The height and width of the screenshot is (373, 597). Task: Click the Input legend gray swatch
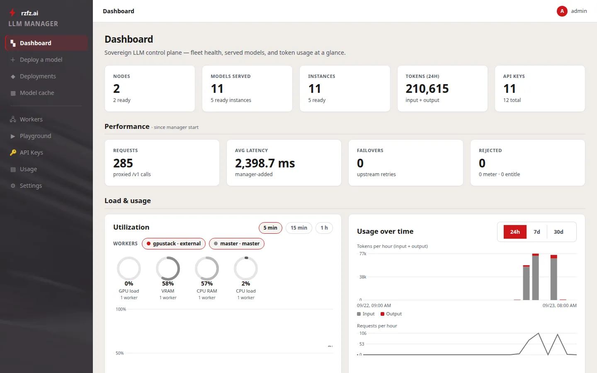359,314
